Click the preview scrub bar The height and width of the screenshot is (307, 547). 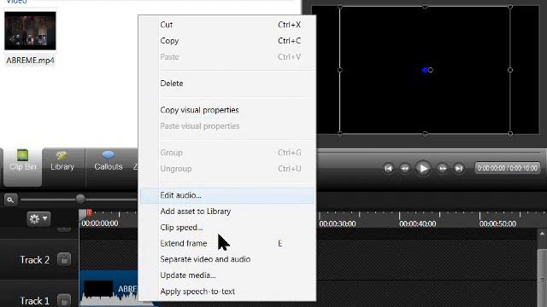pos(429,153)
